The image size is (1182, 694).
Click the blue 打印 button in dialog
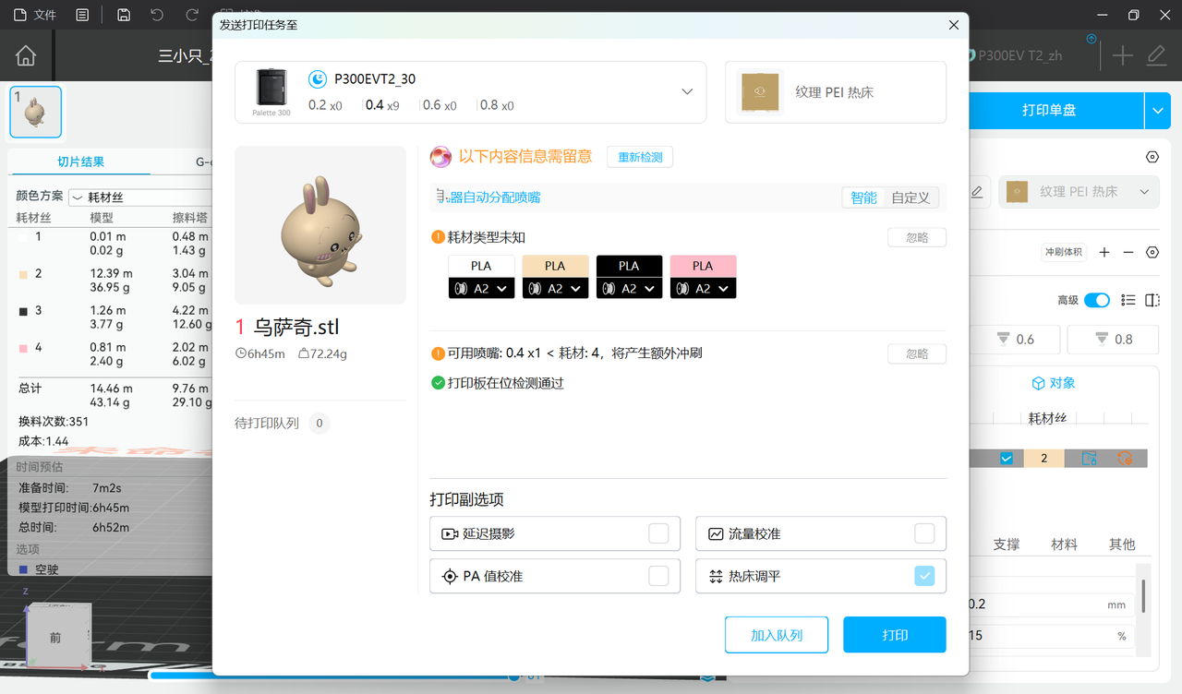pyautogui.click(x=895, y=635)
